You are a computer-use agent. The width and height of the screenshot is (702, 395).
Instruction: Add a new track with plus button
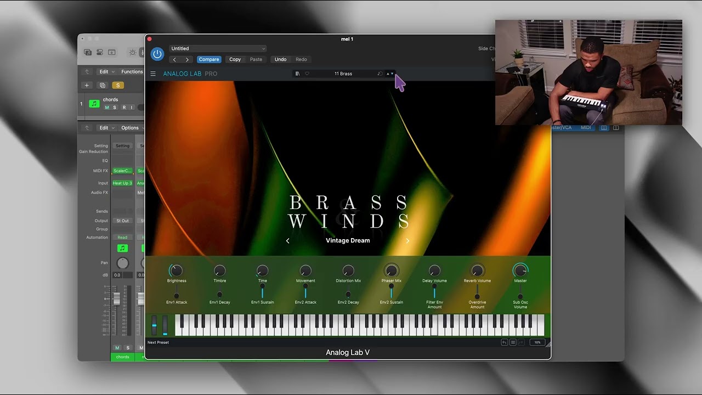[87, 85]
